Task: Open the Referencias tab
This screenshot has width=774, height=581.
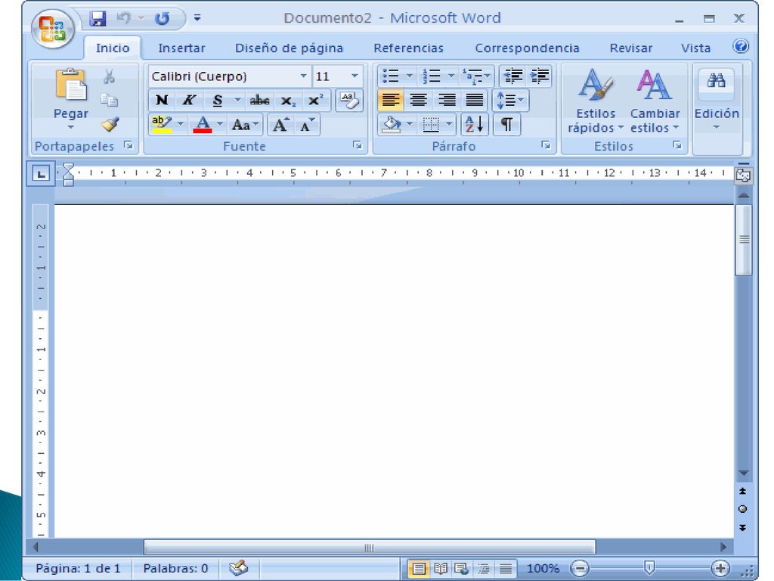Action: click(x=408, y=48)
